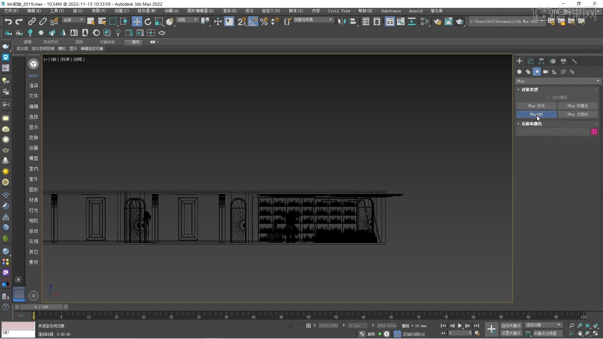The height and width of the screenshot is (339, 603).
Task: Open the Motion panel tab
Action: pyautogui.click(x=552, y=61)
